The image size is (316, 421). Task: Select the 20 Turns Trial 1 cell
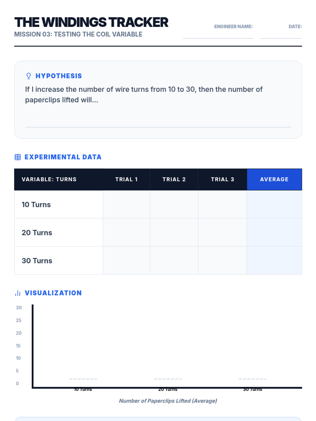126,233
